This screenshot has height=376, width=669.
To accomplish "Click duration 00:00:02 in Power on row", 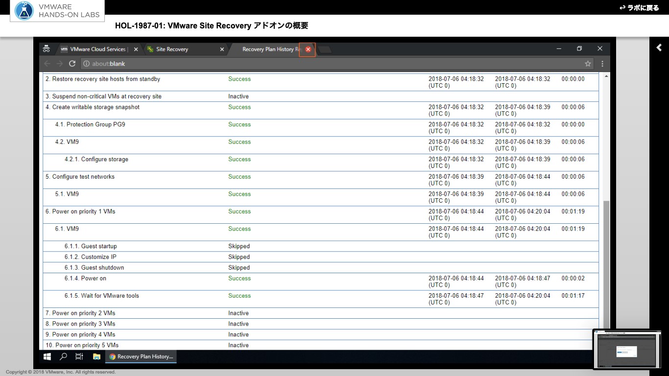I will pos(573,278).
